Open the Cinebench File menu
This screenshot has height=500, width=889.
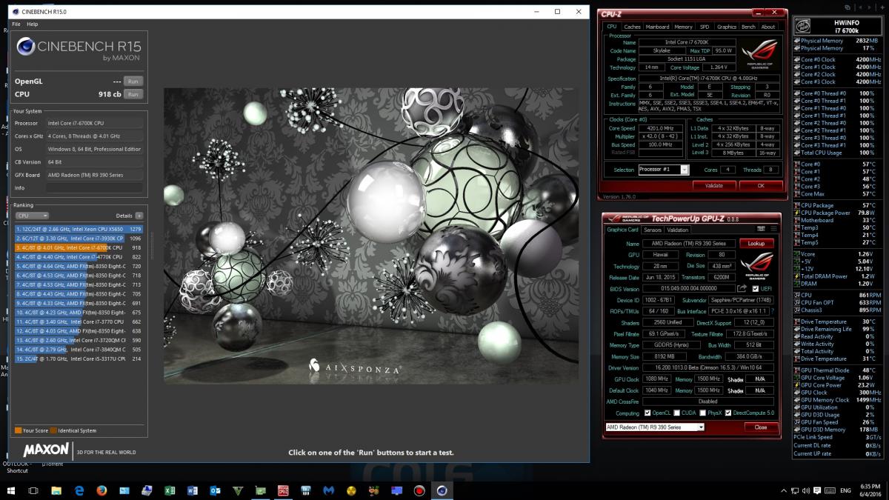pos(16,24)
